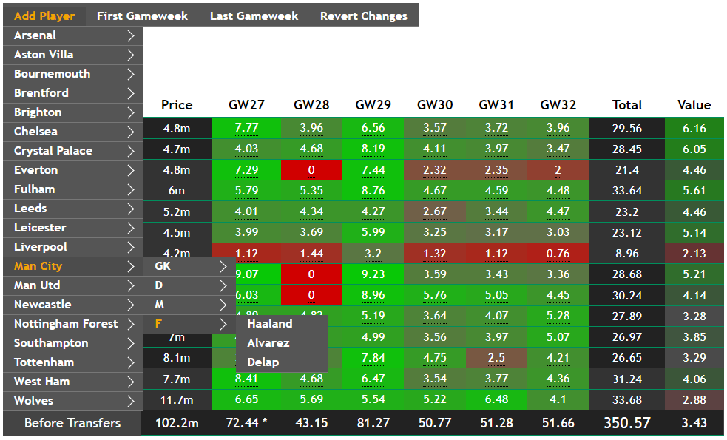Open M position submenu

point(189,305)
